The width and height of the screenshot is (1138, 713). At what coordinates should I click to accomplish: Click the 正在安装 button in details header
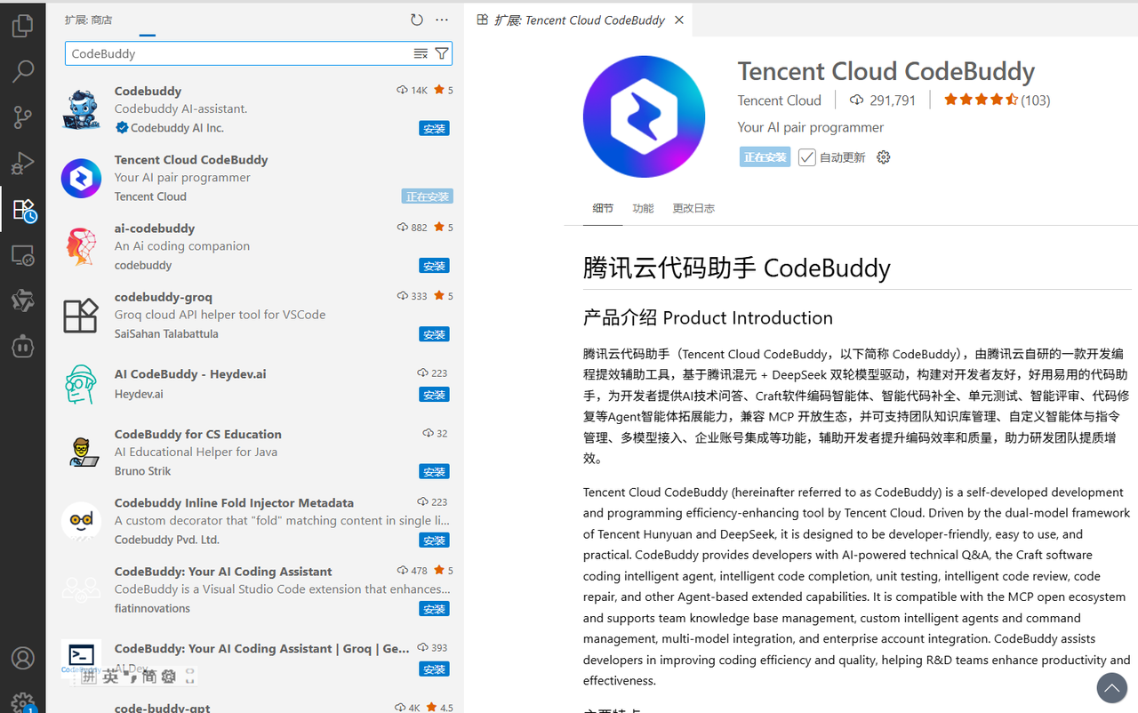pos(765,157)
